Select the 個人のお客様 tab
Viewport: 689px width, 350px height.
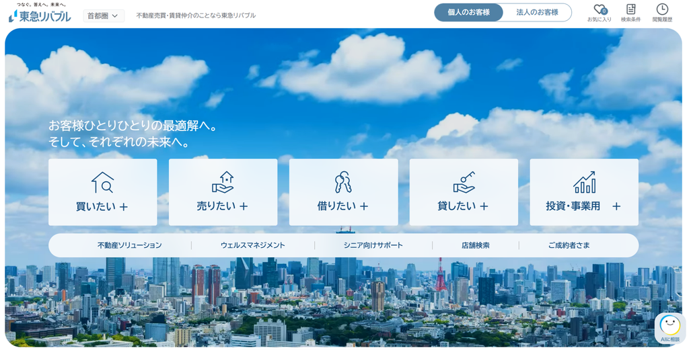point(468,13)
